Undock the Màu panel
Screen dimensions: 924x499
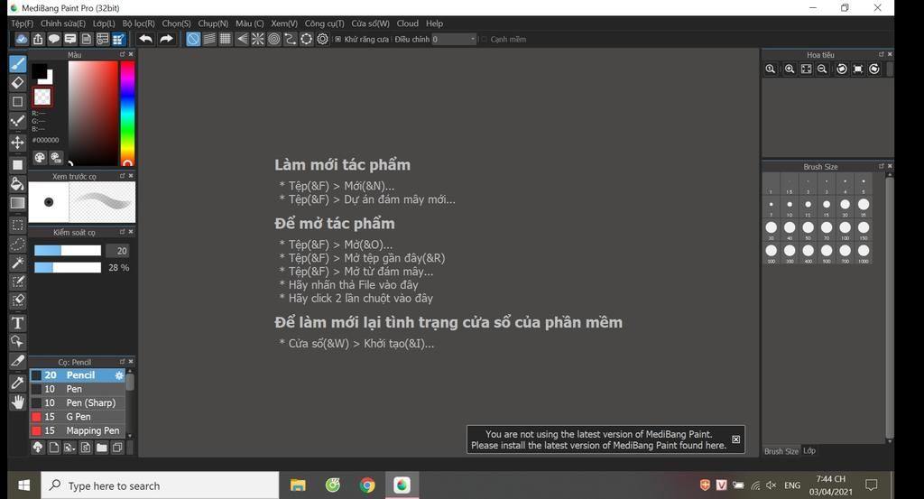(x=123, y=54)
